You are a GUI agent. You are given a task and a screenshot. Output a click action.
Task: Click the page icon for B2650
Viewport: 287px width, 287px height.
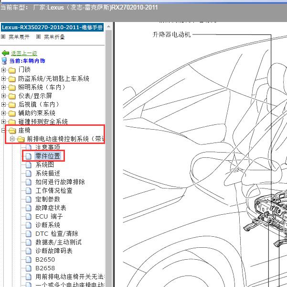(x=28, y=259)
